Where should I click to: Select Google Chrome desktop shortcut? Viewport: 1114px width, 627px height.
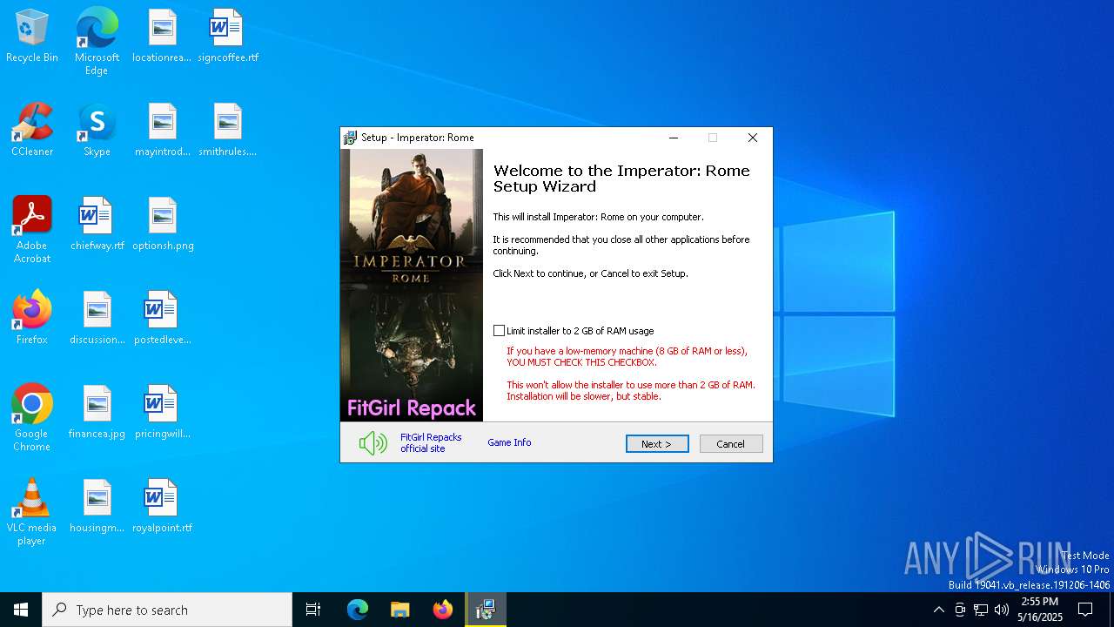[x=32, y=418]
